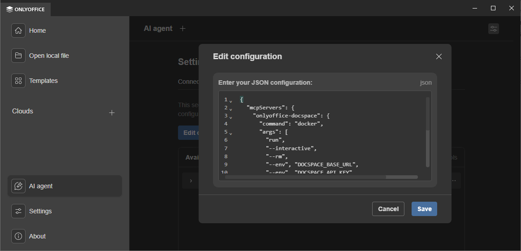Click the Settings sliders icon in sidebar

click(x=18, y=211)
